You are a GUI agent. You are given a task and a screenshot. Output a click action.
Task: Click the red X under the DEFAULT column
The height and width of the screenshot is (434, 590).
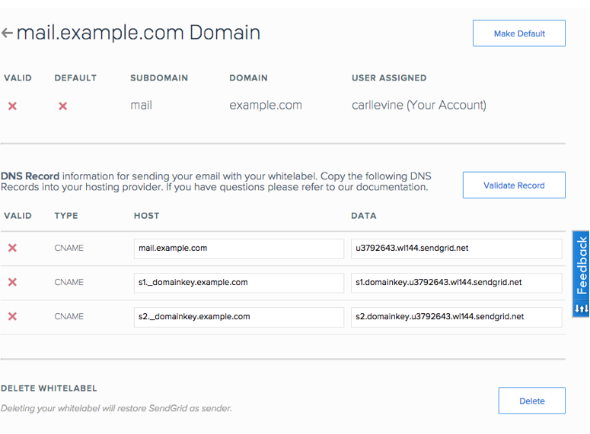click(x=62, y=106)
